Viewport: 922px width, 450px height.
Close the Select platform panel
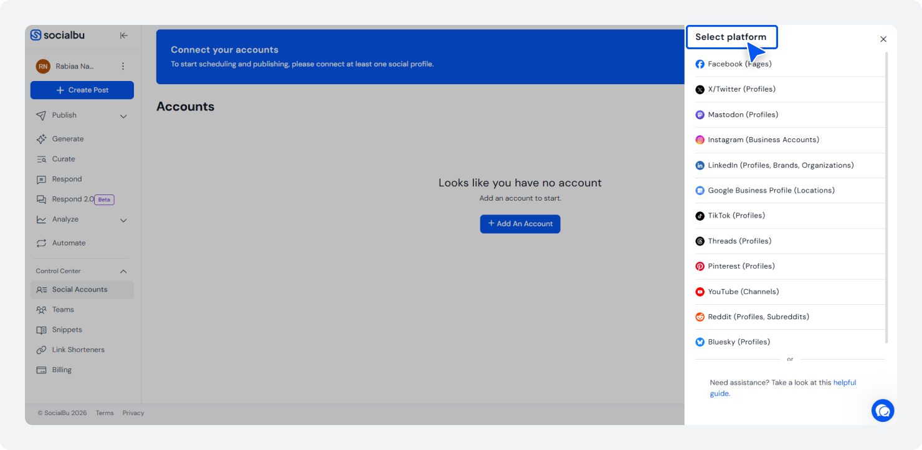883,39
